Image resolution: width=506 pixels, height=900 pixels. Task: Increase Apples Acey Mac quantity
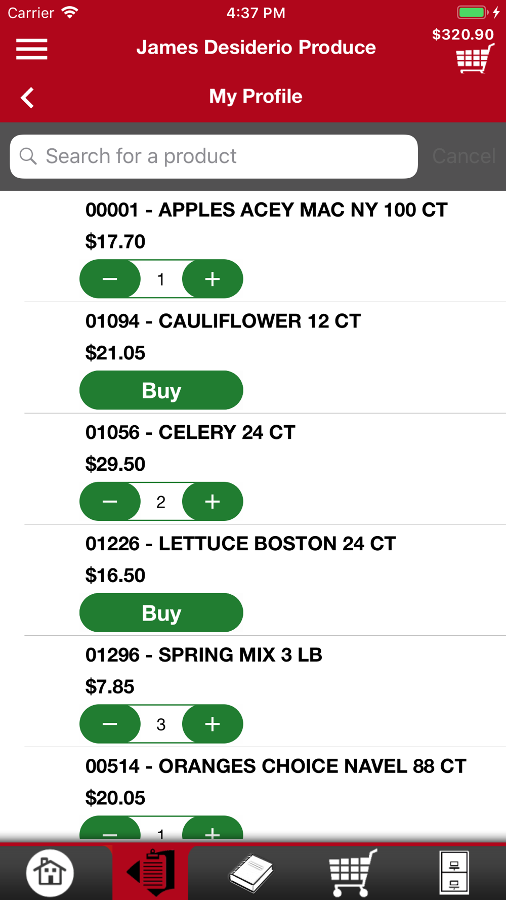coord(213,279)
